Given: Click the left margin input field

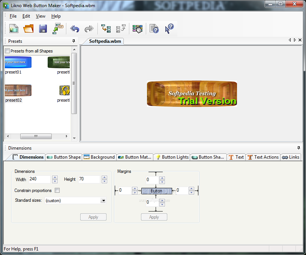Looking at the screenshot, I should (125, 190).
